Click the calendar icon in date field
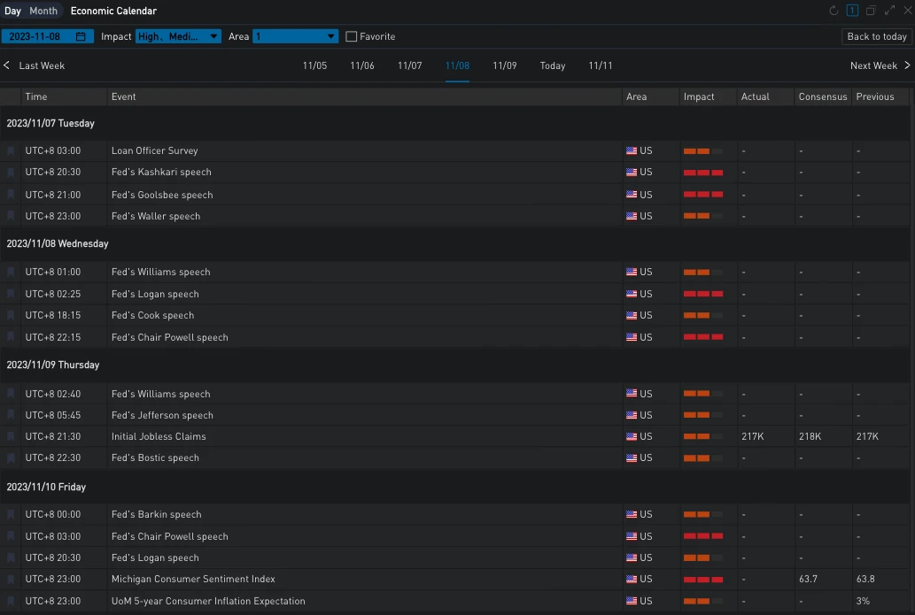The height and width of the screenshot is (615, 915). (x=81, y=37)
